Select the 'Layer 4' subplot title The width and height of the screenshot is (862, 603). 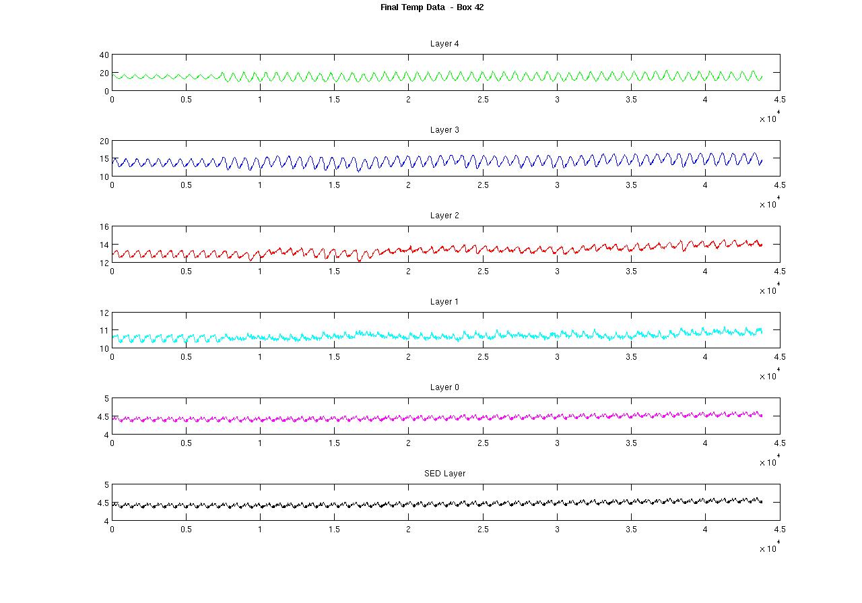point(444,44)
